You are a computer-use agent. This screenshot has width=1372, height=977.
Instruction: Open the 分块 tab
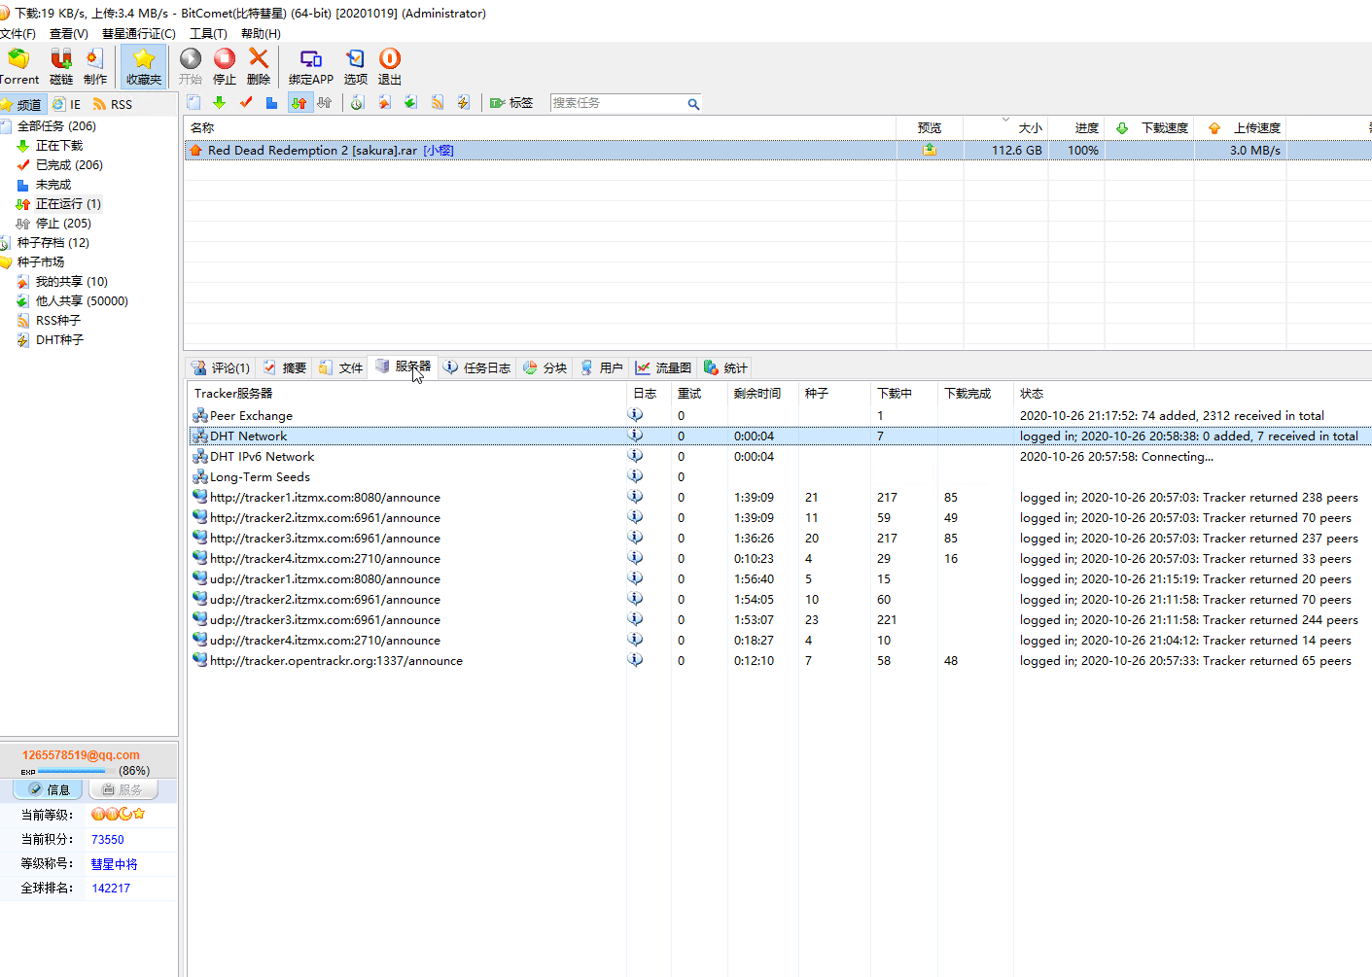click(545, 368)
